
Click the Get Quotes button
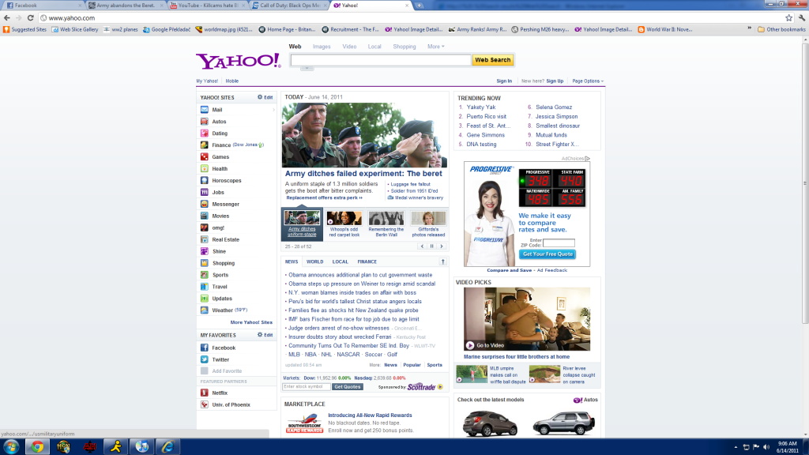(x=348, y=386)
